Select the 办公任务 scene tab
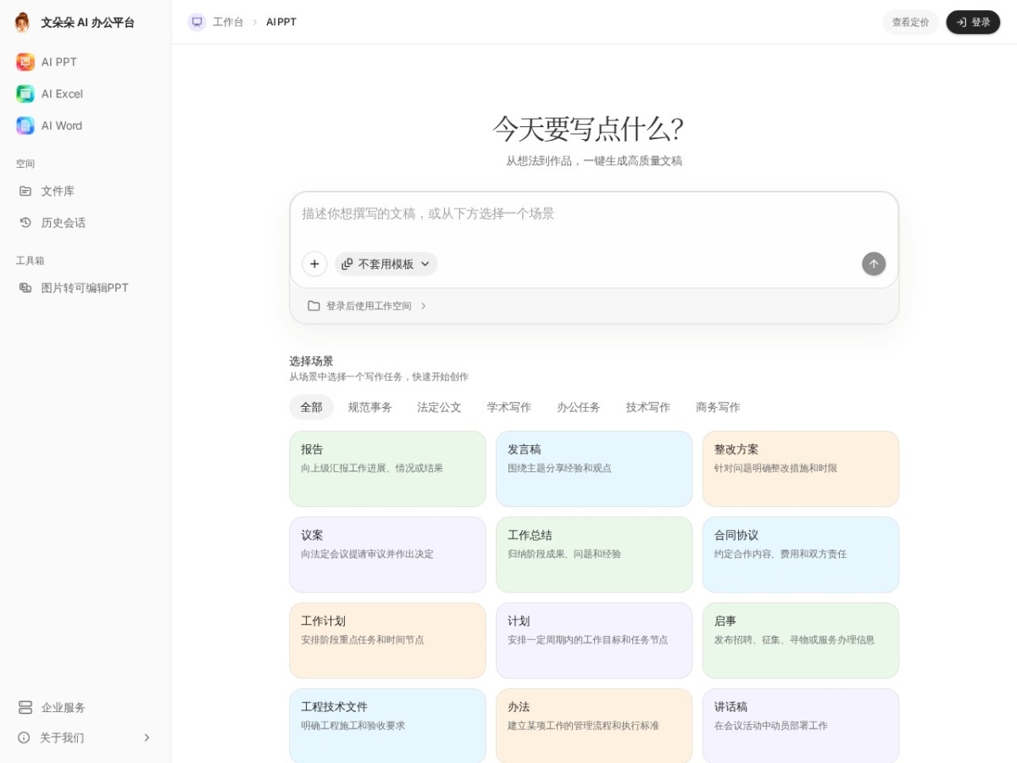Screen dimensions: 1017x763 (x=579, y=407)
